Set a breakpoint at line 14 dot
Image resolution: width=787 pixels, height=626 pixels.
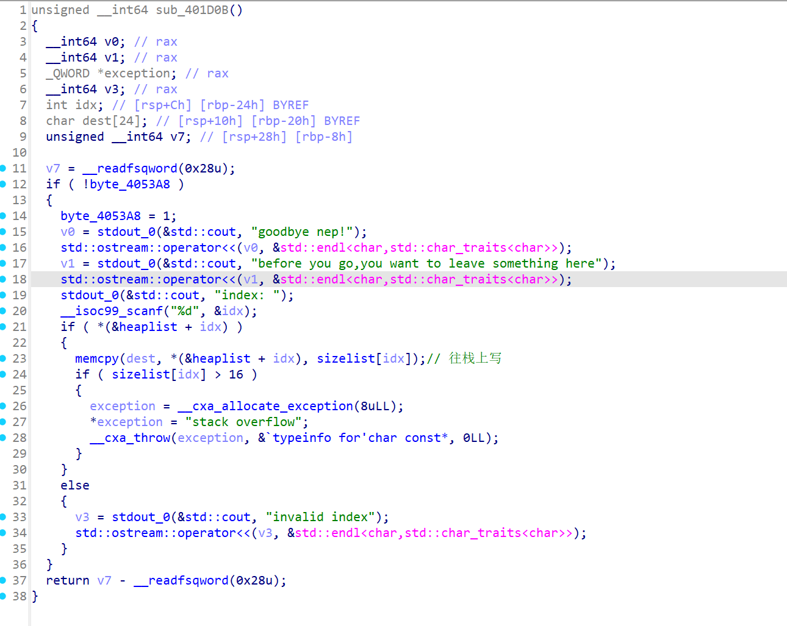coord(3,215)
